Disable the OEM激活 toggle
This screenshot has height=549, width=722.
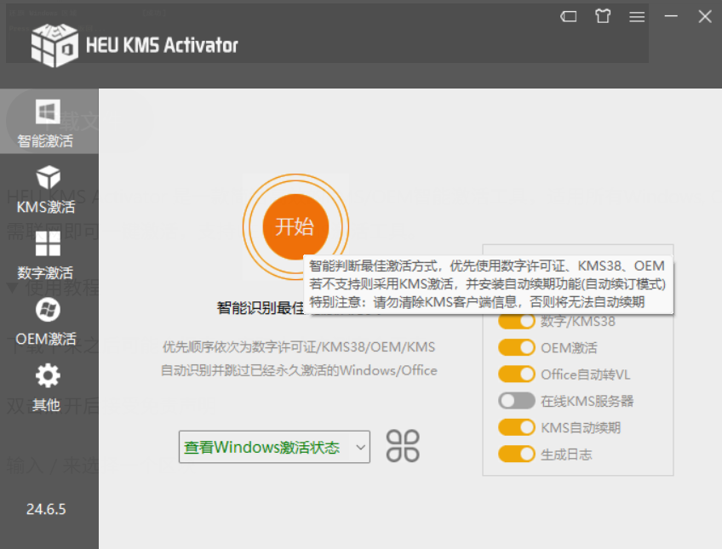coord(516,348)
